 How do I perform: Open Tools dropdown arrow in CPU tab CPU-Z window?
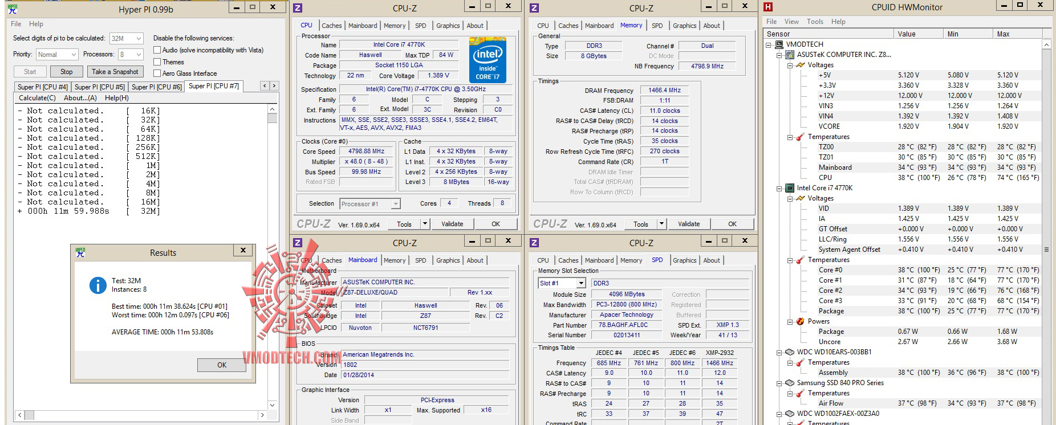point(425,224)
